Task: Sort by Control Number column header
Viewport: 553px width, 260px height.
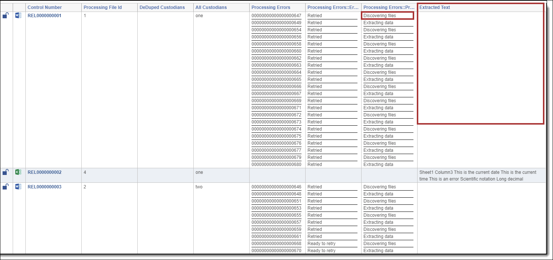Action: (45, 7)
